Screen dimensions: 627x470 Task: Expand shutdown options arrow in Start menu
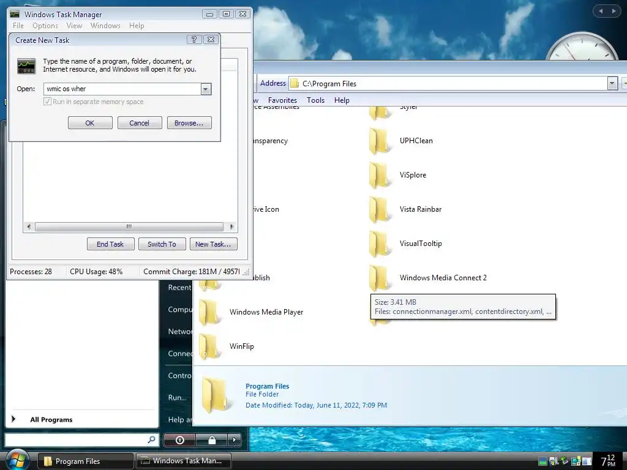coord(235,440)
